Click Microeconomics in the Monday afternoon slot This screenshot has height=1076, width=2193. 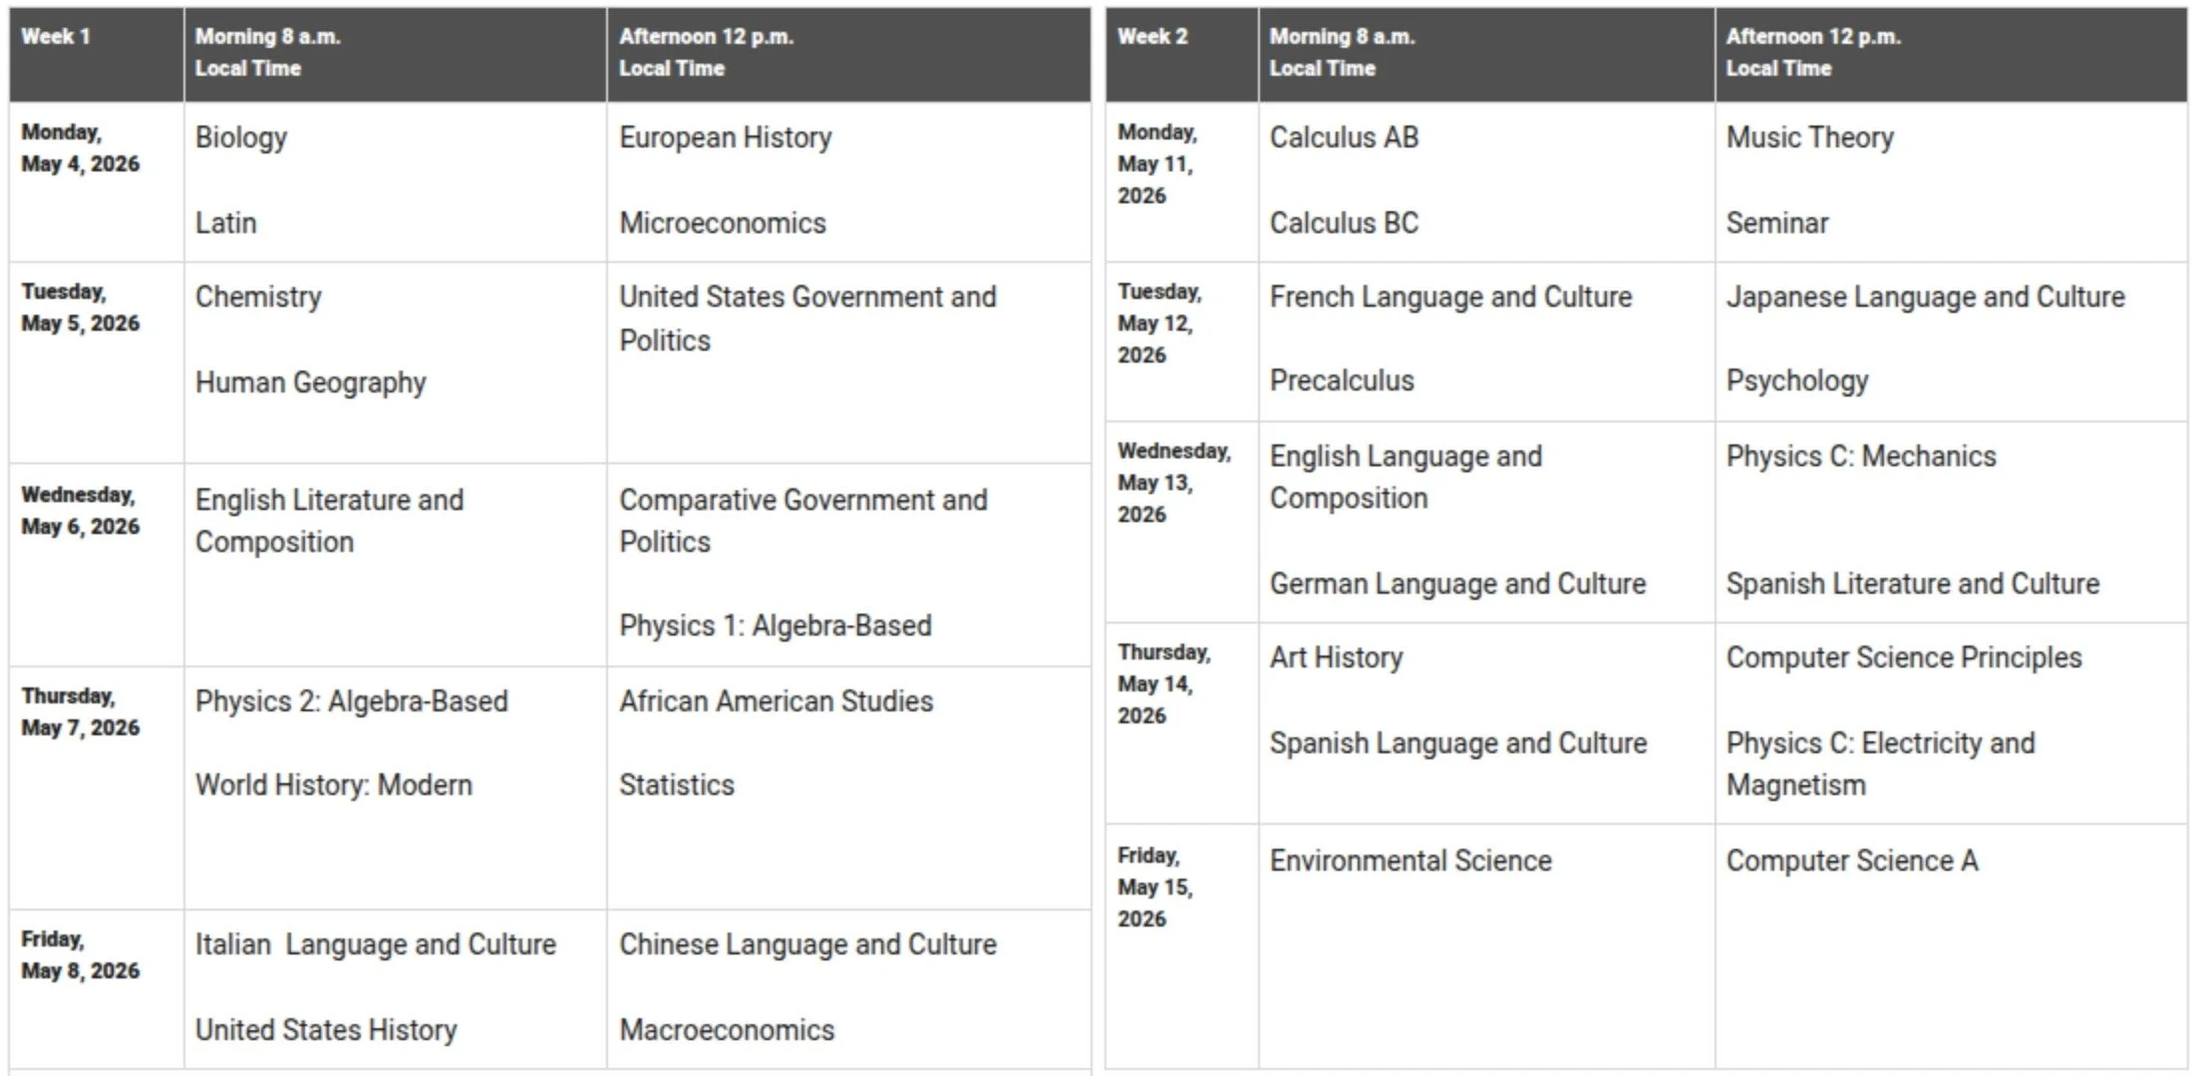tap(723, 222)
